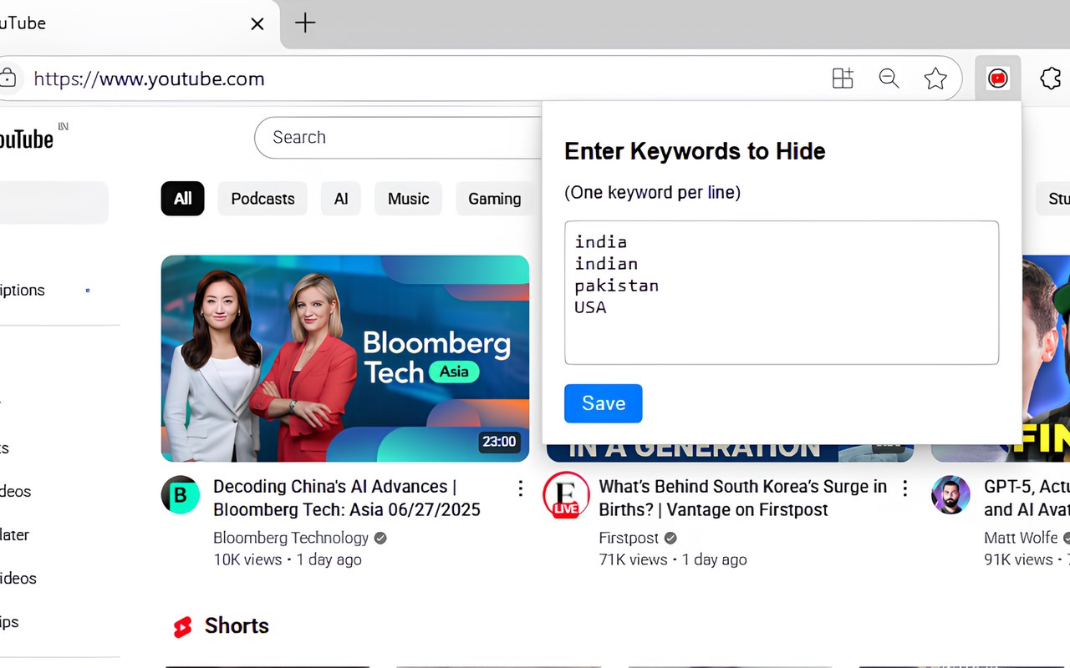Open 'What's Behind South Korea's Surge' title
The image size is (1070, 668).
point(743,498)
